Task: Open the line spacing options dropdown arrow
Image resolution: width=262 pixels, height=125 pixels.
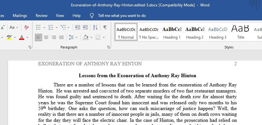Action: click(x=76, y=37)
